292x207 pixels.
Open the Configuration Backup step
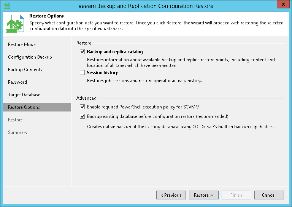(30, 57)
